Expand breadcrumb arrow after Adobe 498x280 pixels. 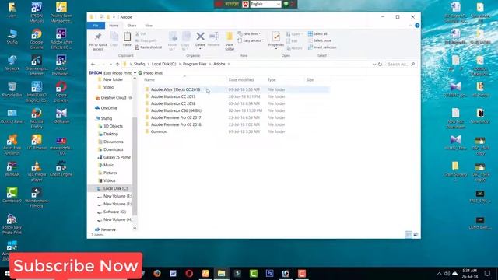click(x=228, y=64)
